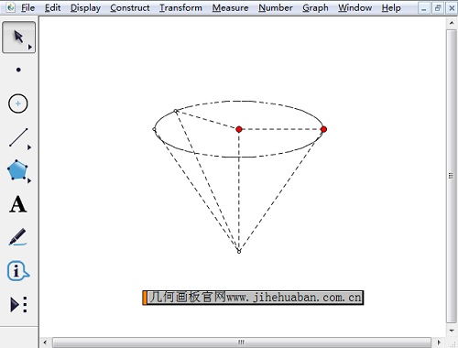Screen dimensions: 458x348
Task: Open the Transform menu
Action: tap(180, 8)
